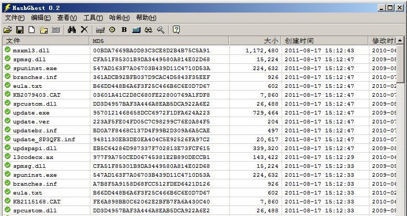Sort by the 文件 column header

(x=46, y=41)
